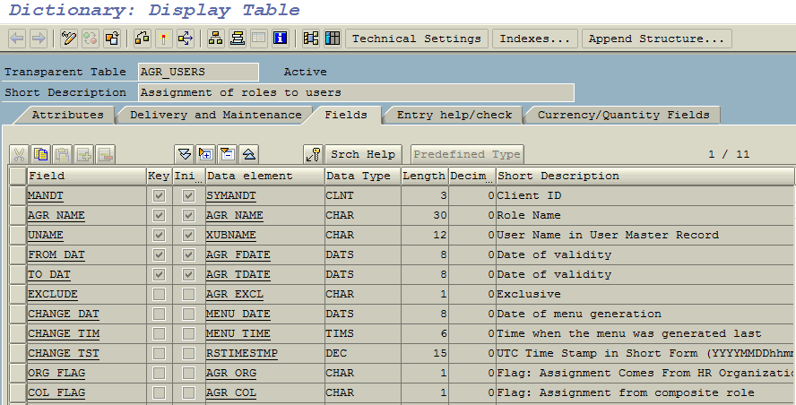Image resolution: width=796 pixels, height=405 pixels.
Task: Open the Entry help/check tab
Action: point(454,116)
